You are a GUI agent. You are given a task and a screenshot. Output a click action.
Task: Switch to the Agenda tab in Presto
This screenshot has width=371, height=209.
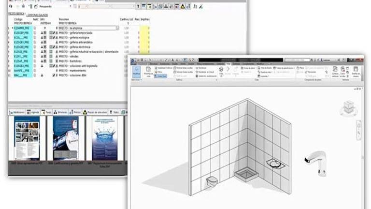click(x=33, y=112)
